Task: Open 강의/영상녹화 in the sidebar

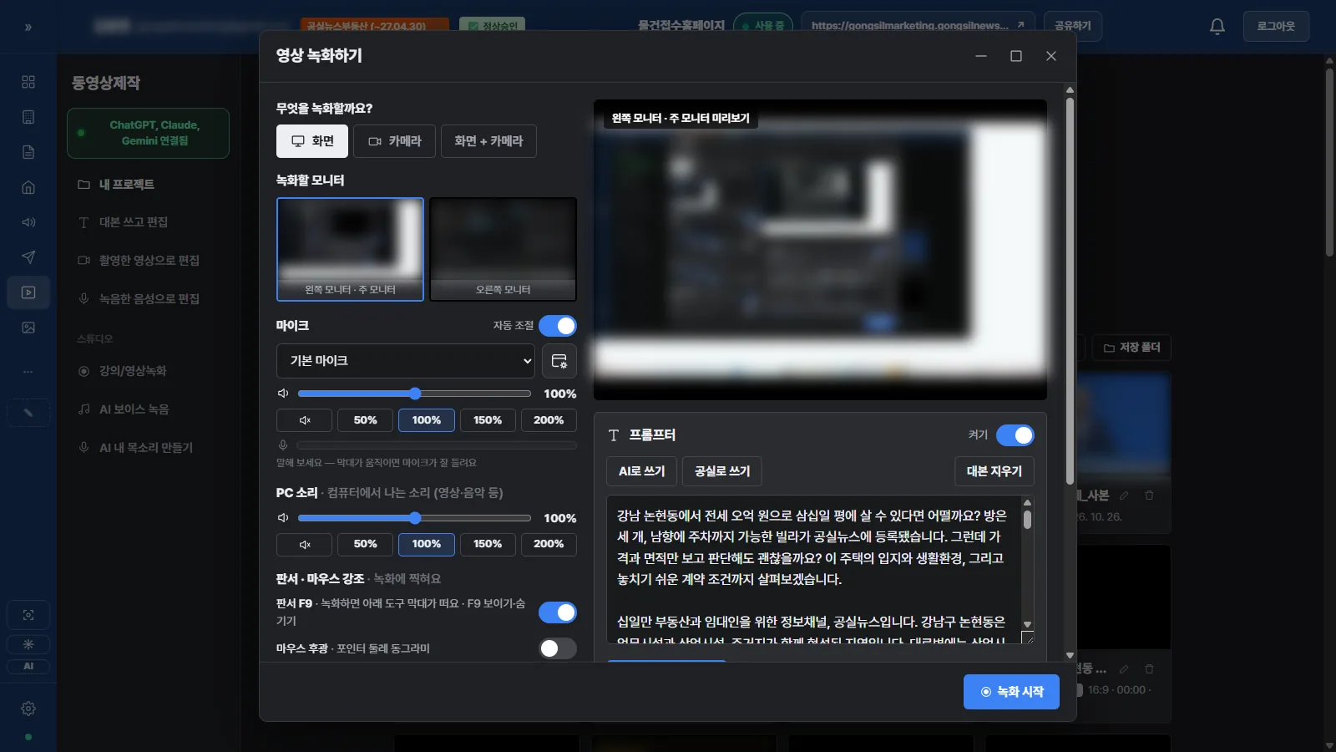Action: (133, 371)
